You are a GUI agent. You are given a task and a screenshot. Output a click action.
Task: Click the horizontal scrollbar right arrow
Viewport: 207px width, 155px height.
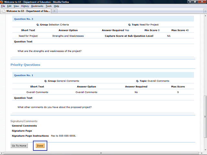(201, 153)
